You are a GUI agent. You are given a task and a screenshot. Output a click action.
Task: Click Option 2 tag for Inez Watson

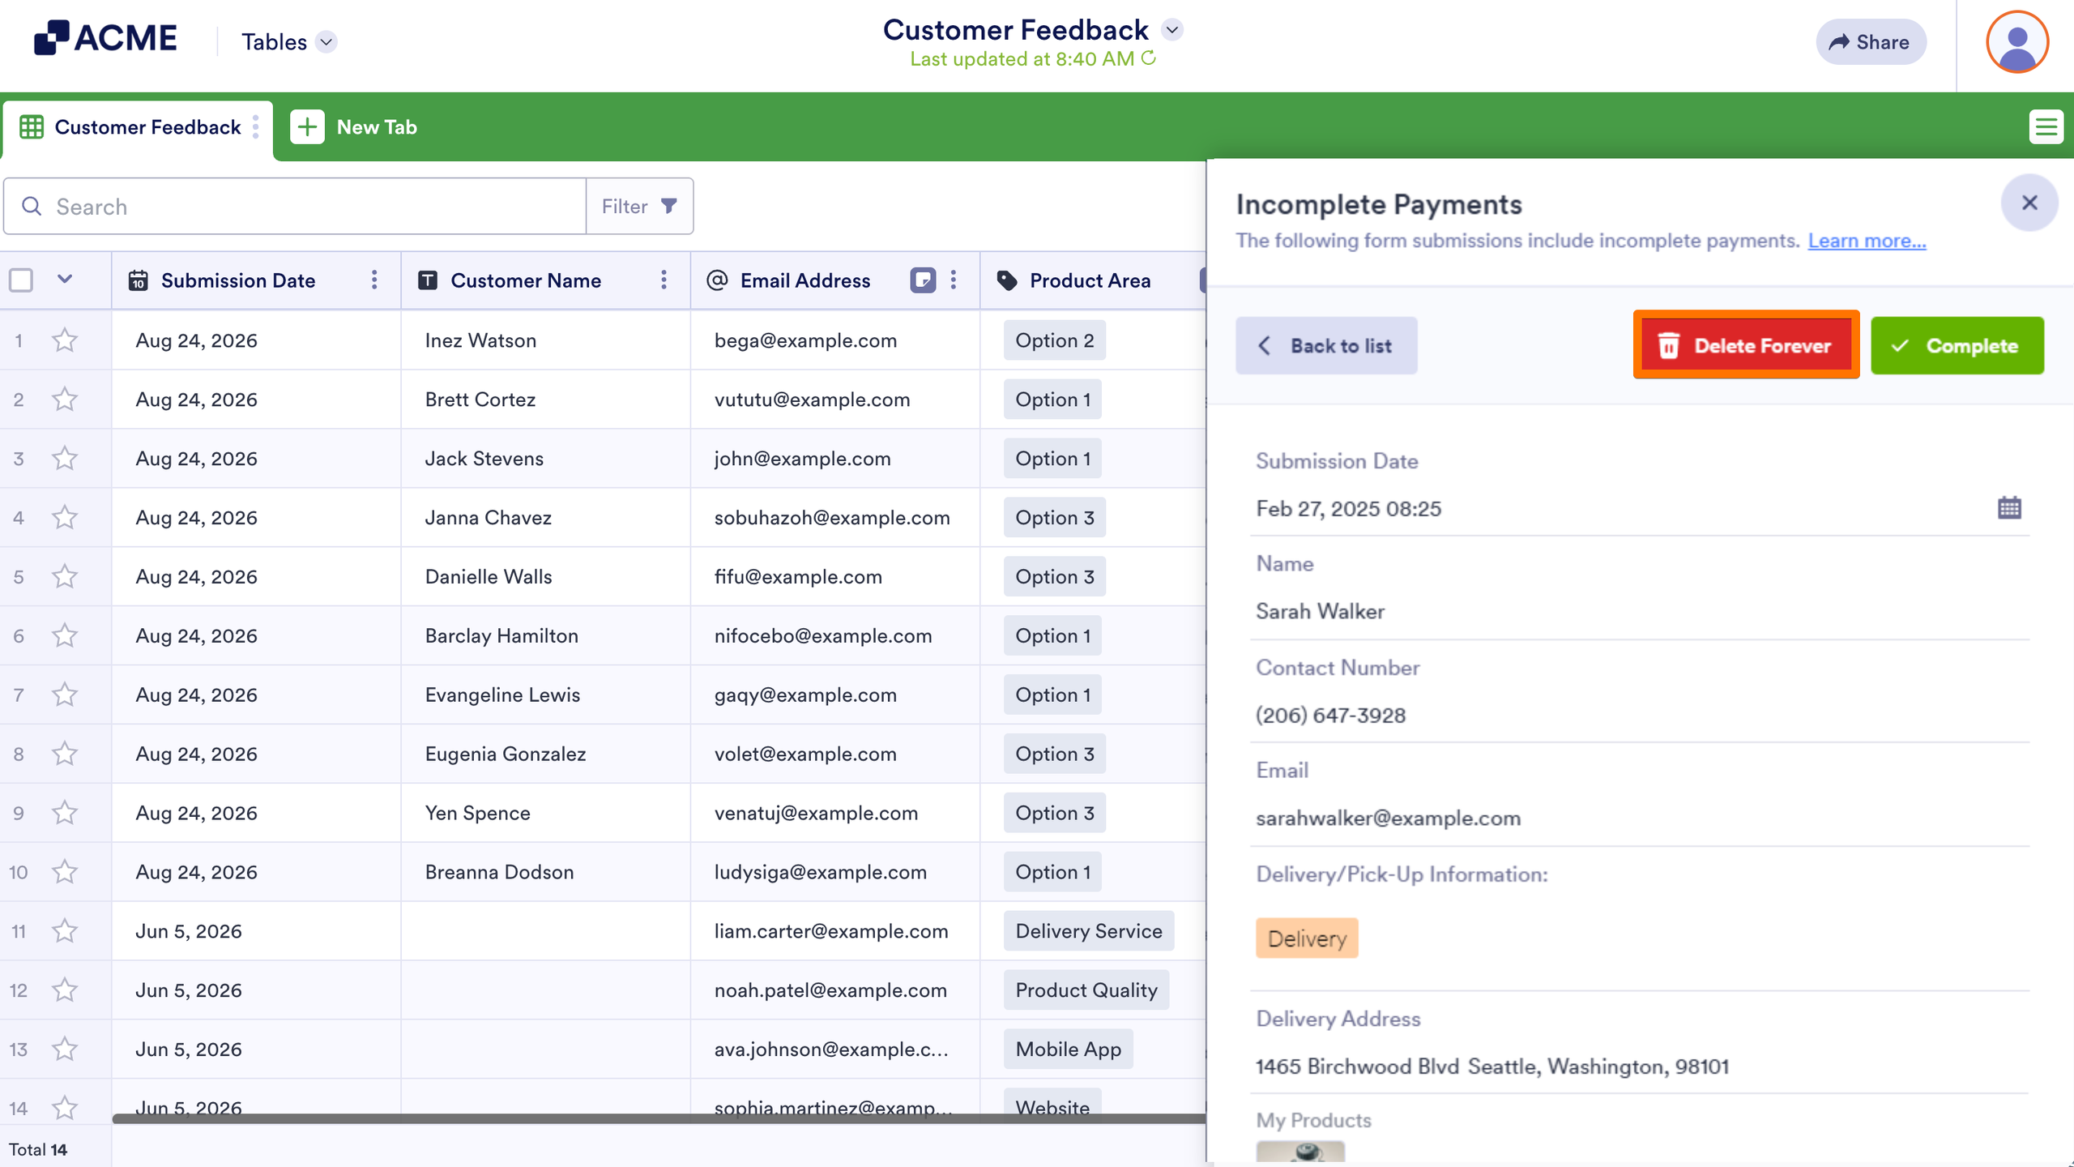1054,340
